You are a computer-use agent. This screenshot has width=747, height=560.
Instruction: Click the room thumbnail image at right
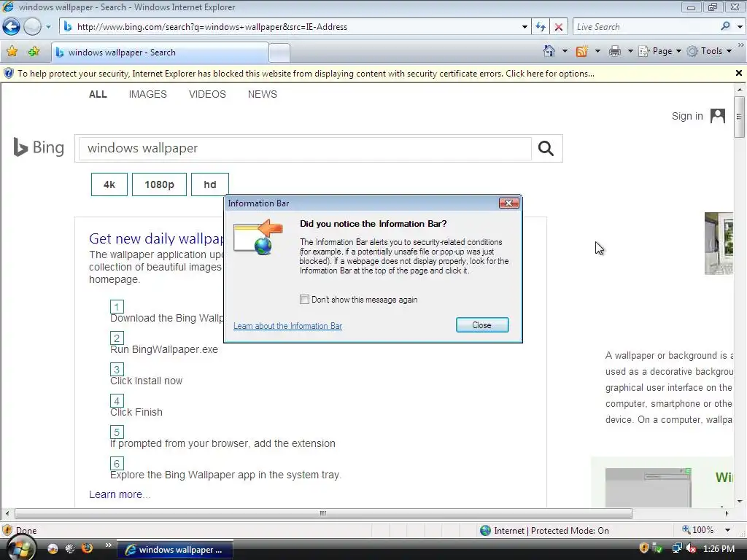(x=719, y=244)
